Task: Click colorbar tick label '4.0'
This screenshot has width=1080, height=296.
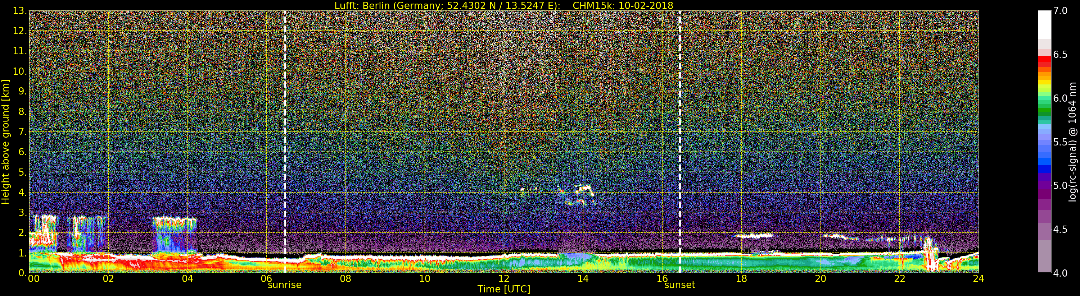Action: (x=1060, y=273)
